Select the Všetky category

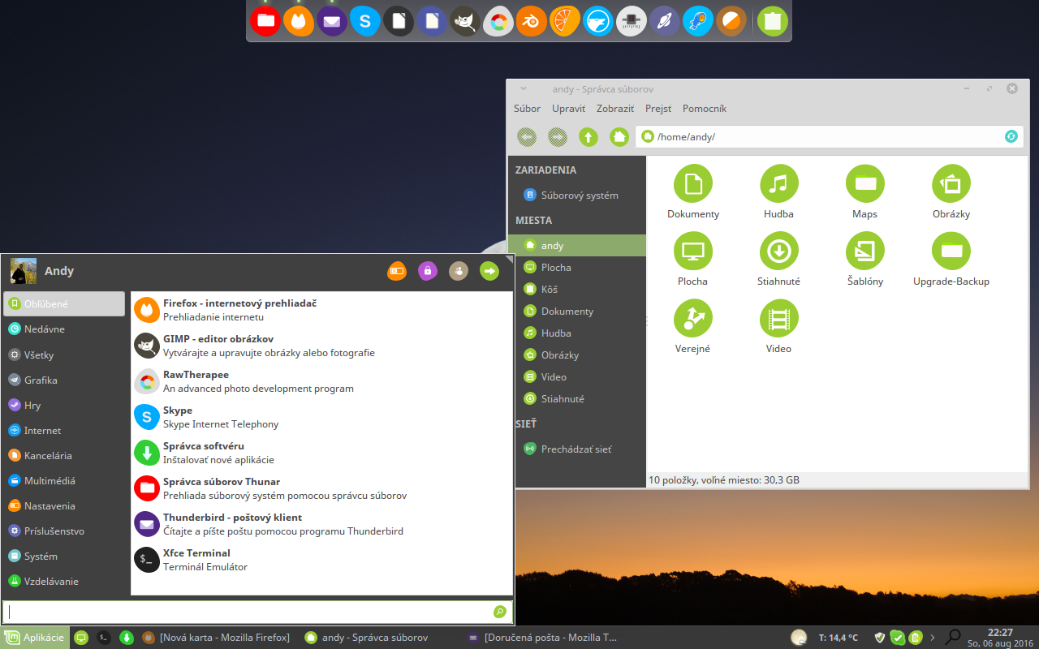(x=64, y=355)
